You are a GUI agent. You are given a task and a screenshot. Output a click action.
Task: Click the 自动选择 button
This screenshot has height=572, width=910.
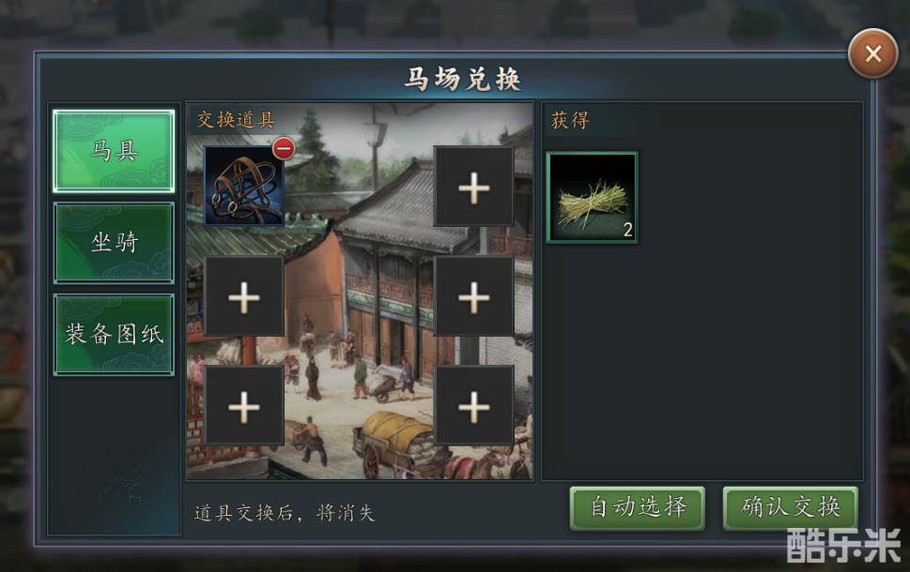[x=638, y=507]
